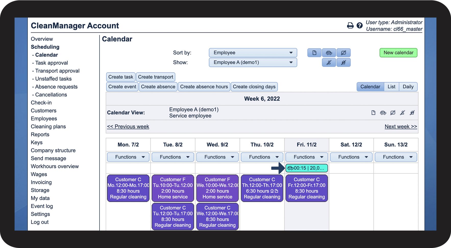Open Absence requests in the sidebar
The width and height of the screenshot is (451, 248).
tap(56, 87)
